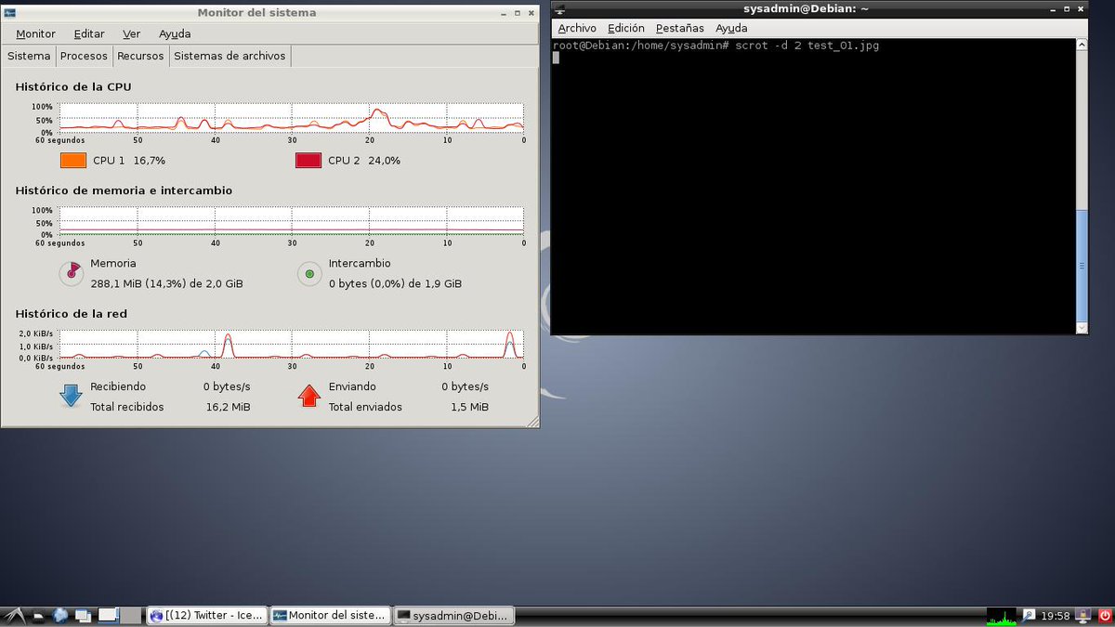The height and width of the screenshot is (627, 1115).
Task: Click the CPU history graph
Action: pyautogui.click(x=292, y=118)
